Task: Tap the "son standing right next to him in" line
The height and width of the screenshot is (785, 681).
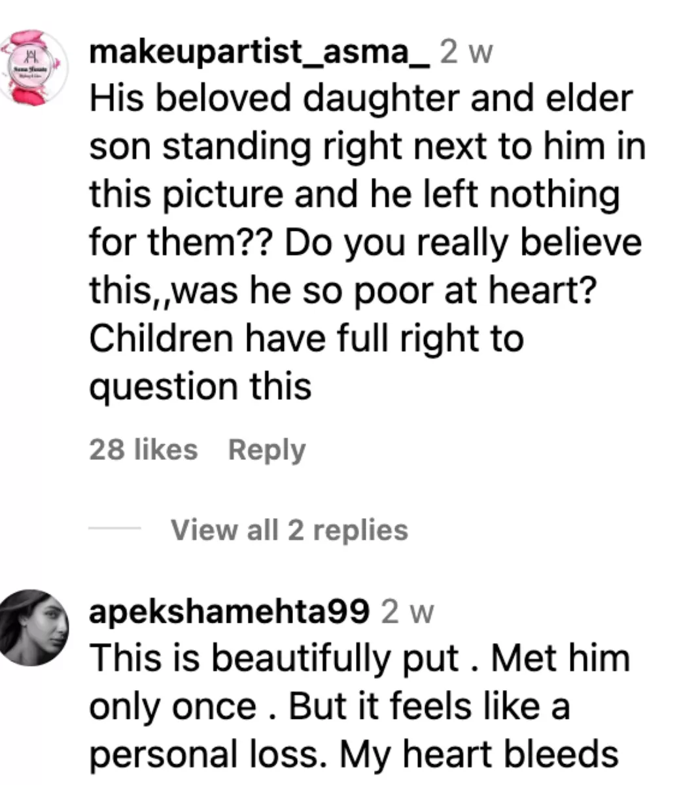Action: 367,147
